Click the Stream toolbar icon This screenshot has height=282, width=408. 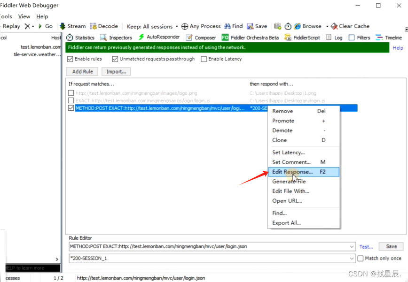point(63,26)
